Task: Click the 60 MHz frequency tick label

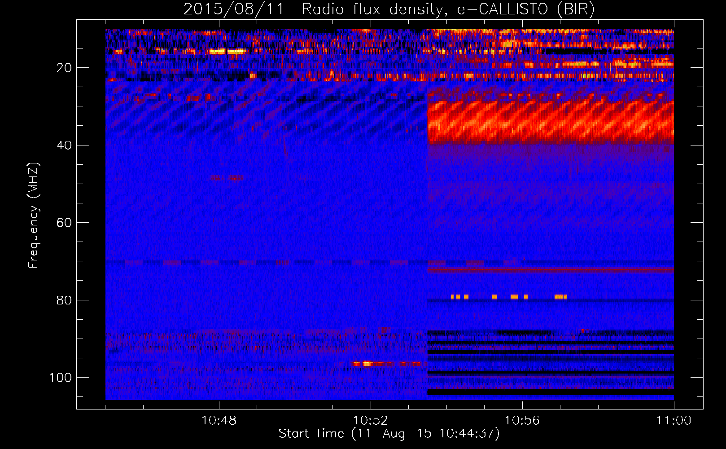Action: (x=64, y=223)
